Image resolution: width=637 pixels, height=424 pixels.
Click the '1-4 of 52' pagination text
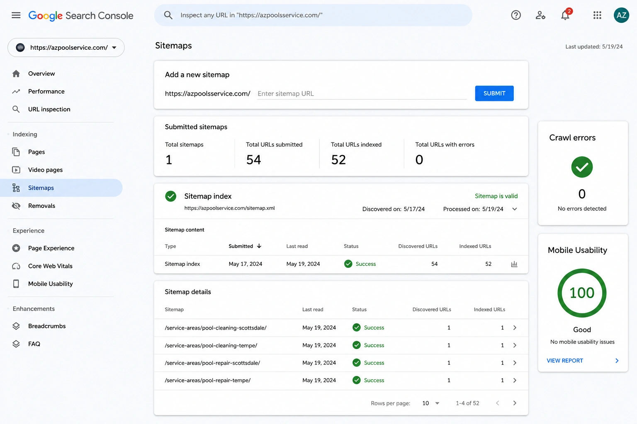pyautogui.click(x=467, y=403)
